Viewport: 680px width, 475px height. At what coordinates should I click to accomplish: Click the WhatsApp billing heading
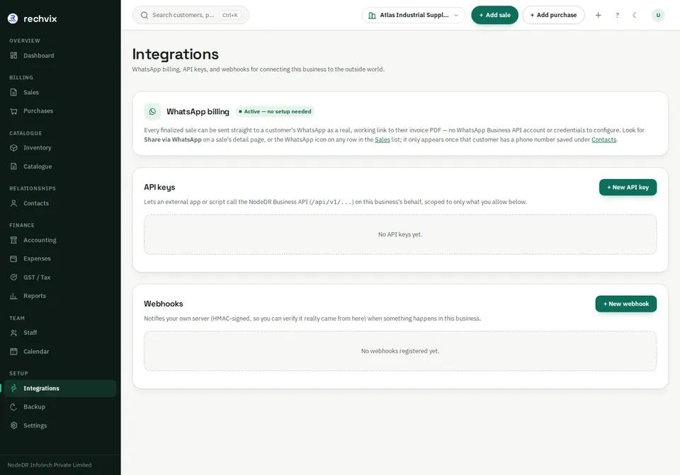click(198, 111)
